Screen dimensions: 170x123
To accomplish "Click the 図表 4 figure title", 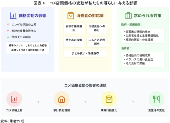I will [85, 3].
